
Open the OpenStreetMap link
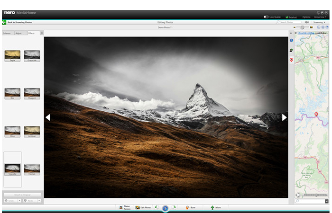[x=306, y=33]
